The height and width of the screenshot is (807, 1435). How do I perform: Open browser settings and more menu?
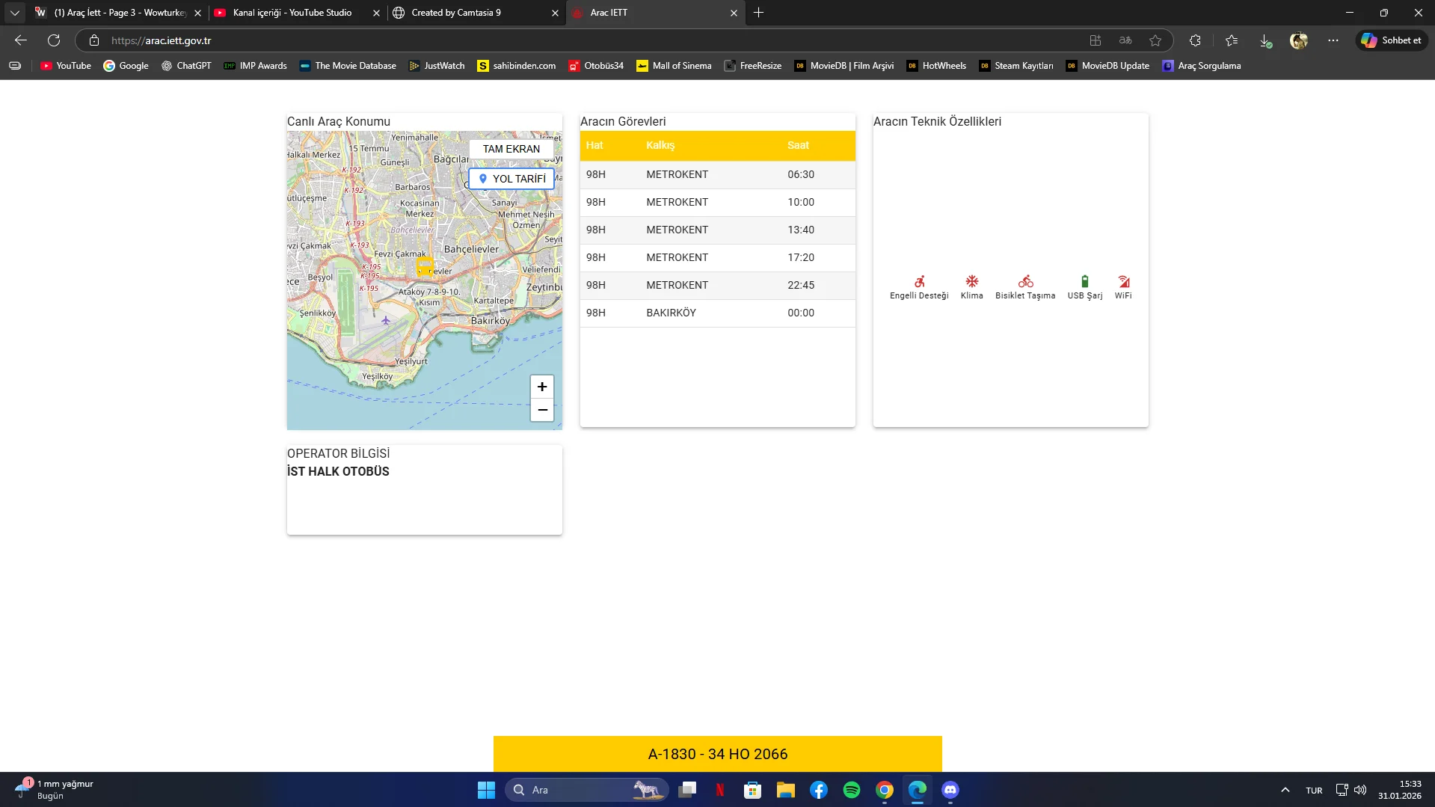coord(1333,40)
